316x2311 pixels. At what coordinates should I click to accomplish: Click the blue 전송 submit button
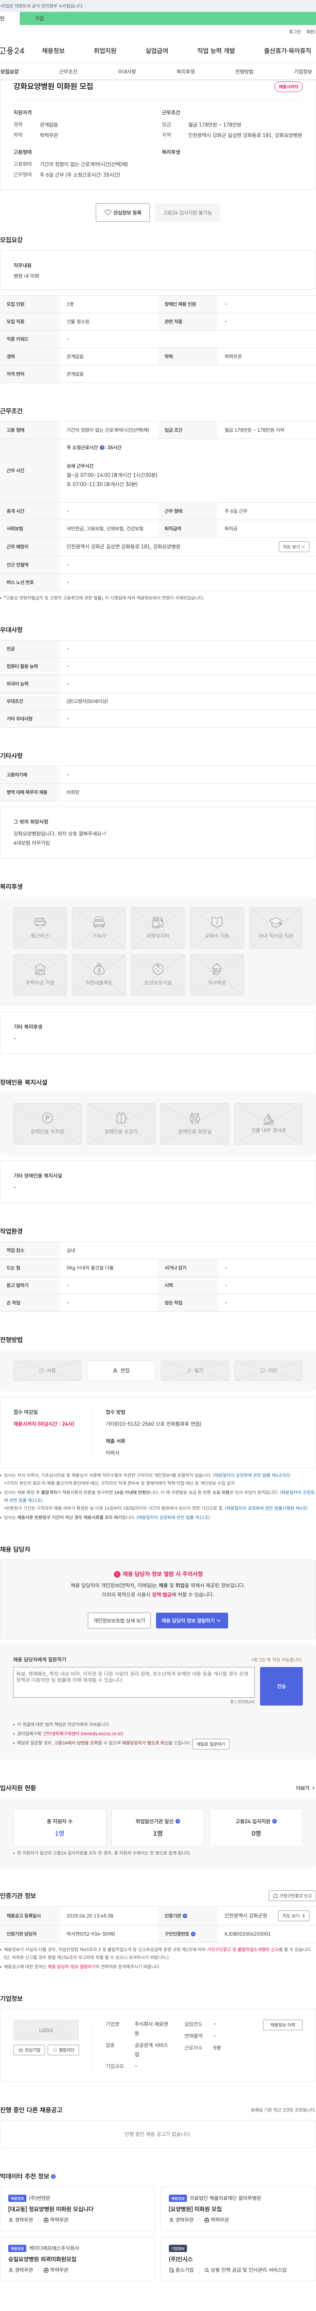pyautogui.click(x=281, y=1686)
